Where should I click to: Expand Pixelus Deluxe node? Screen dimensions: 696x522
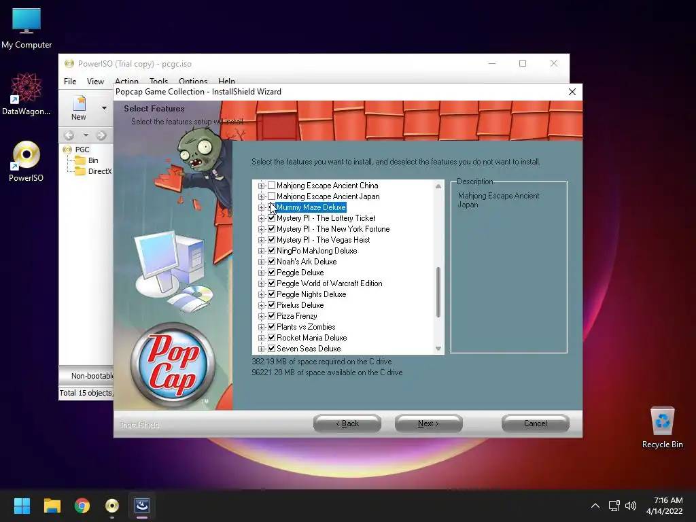tap(261, 305)
